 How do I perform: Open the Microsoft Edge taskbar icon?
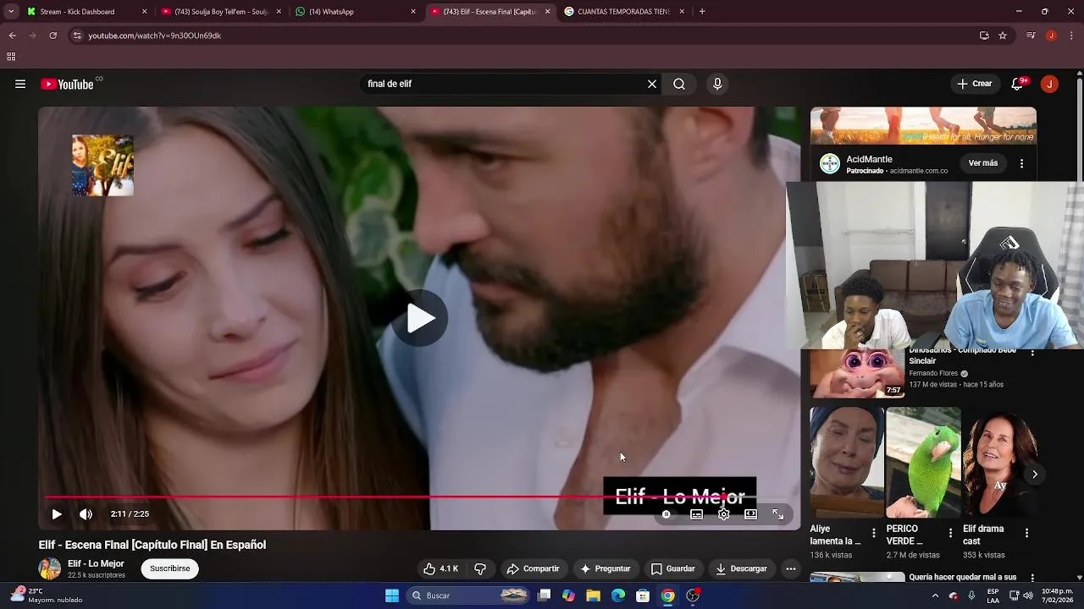pos(618,595)
